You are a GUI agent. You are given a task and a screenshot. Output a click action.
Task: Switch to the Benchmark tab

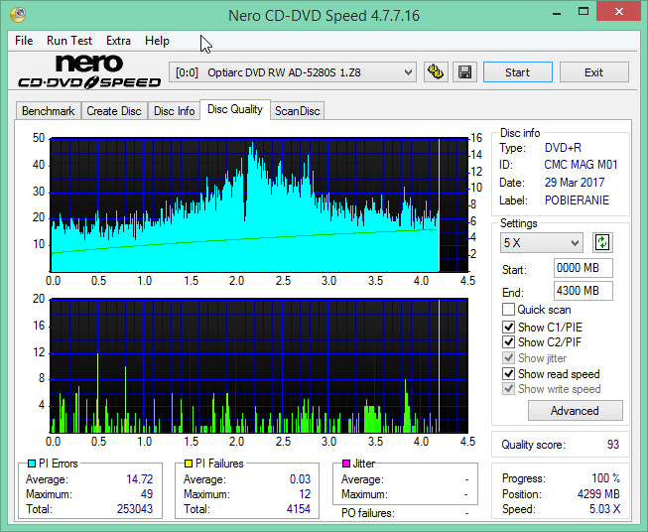click(49, 111)
